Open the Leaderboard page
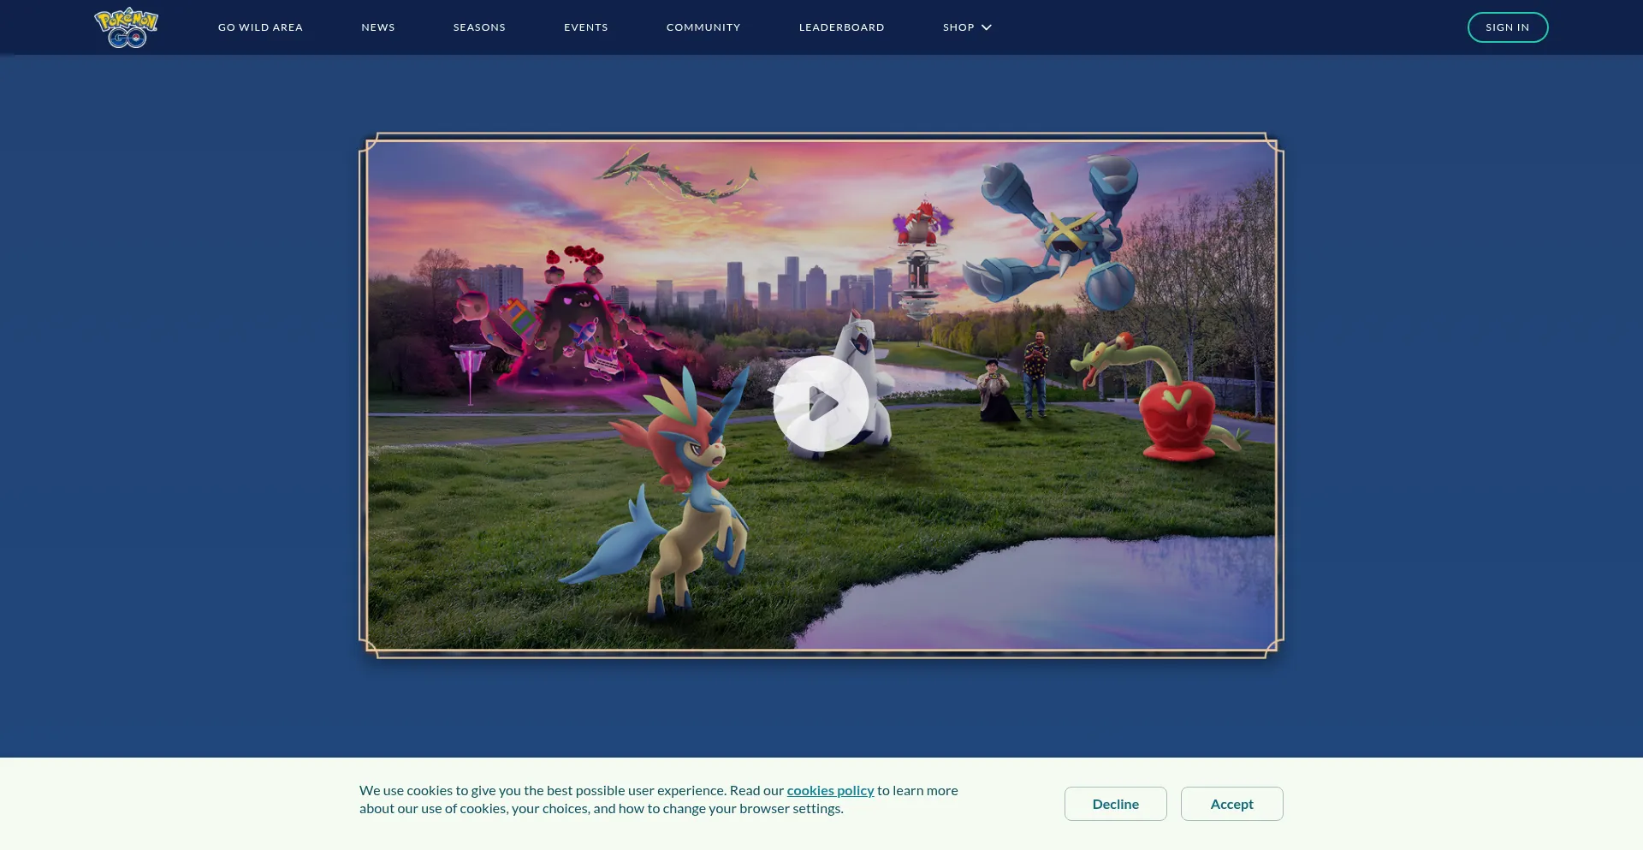Image resolution: width=1643 pixels, height=850 pixels. pyautogui.click(x=841, y=27)
